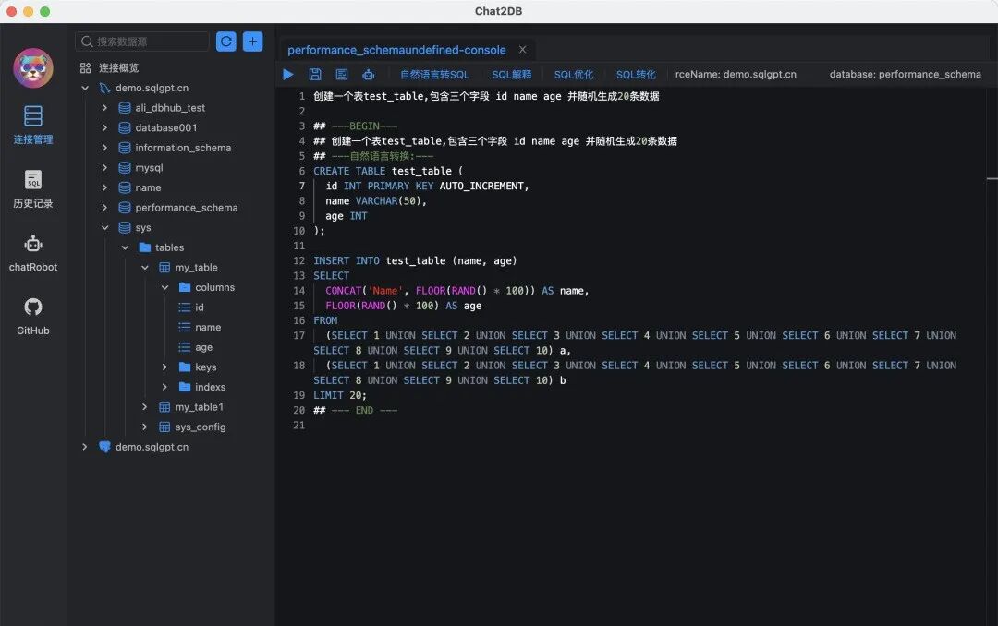The height and width of the screenshot is (626, 998).
Task: Click the 连接概览 overview grid icon
Action: [85, 67]
